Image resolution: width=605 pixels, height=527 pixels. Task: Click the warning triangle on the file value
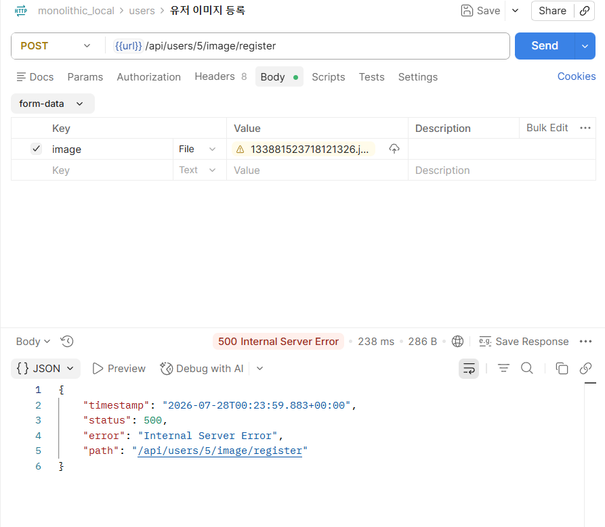tap(240, 149)
